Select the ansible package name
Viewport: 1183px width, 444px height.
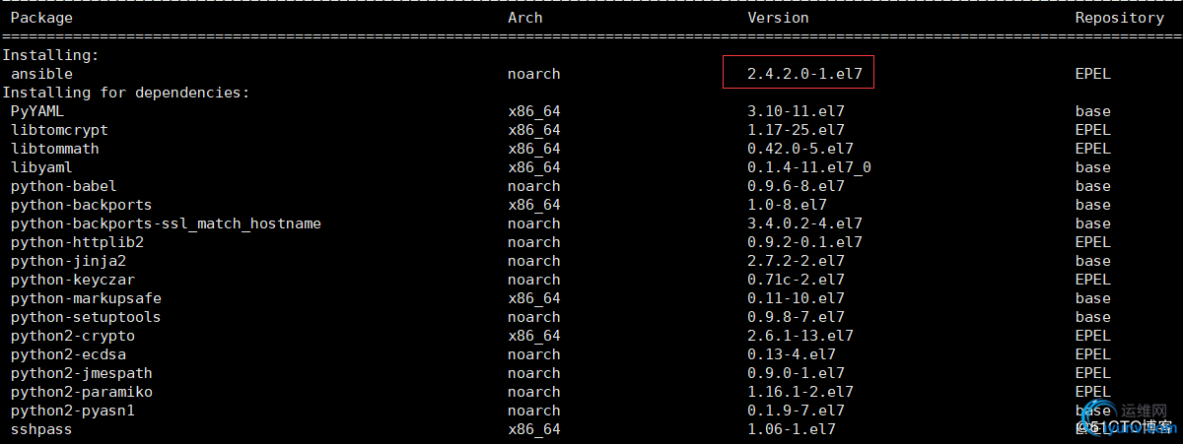[x=41, y=74]
